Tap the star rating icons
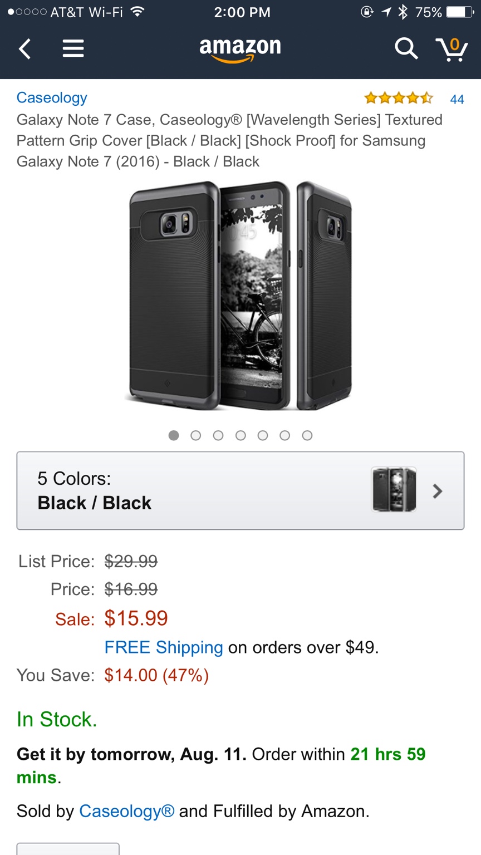This screenshot has width=481, height=855. point(398,99)
